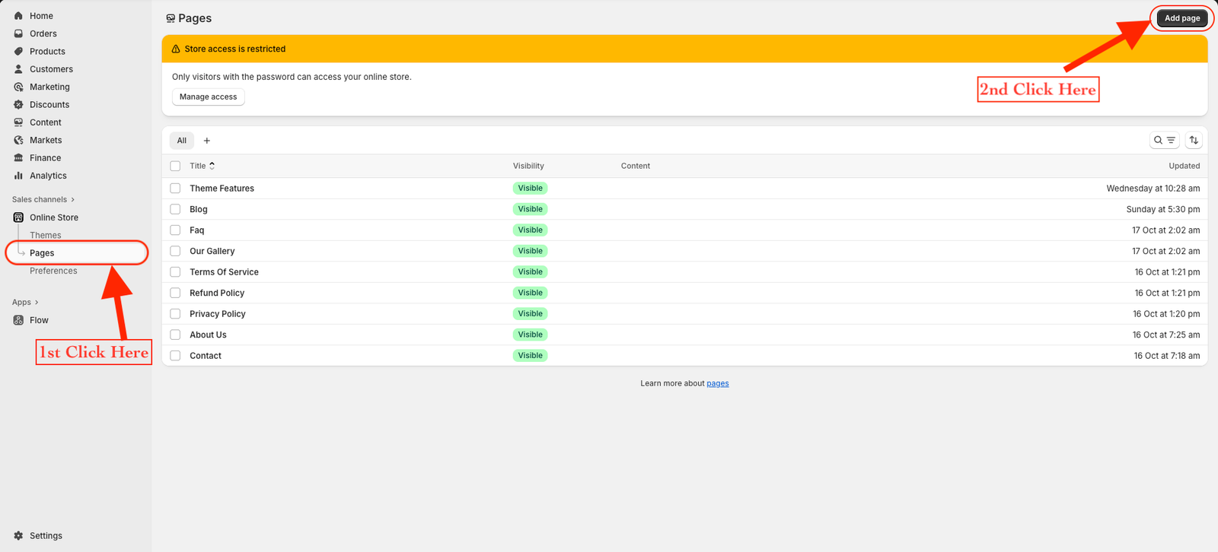Screen dimensions: 1218x552
Task: Select the Privacy Policy row checkbox
Action: click(x=175, y=314)
